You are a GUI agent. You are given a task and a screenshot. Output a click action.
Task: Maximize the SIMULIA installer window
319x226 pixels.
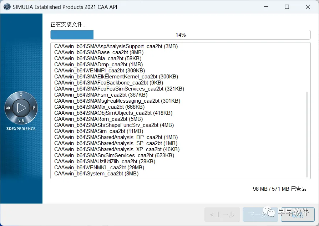(287, 7)
